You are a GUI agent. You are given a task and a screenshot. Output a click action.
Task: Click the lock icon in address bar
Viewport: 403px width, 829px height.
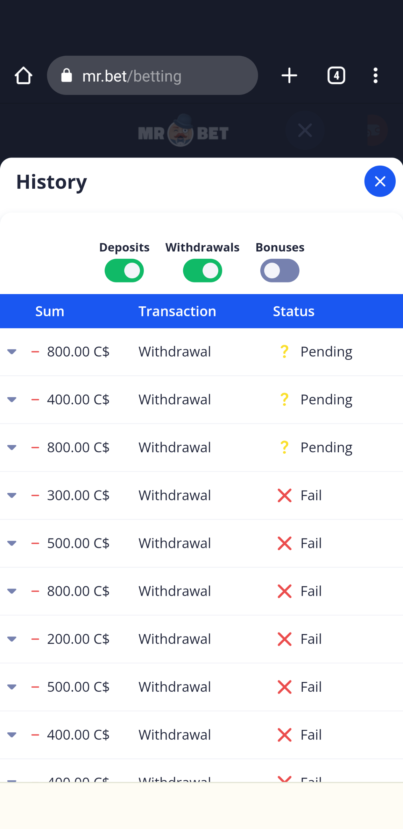(66, 76)
